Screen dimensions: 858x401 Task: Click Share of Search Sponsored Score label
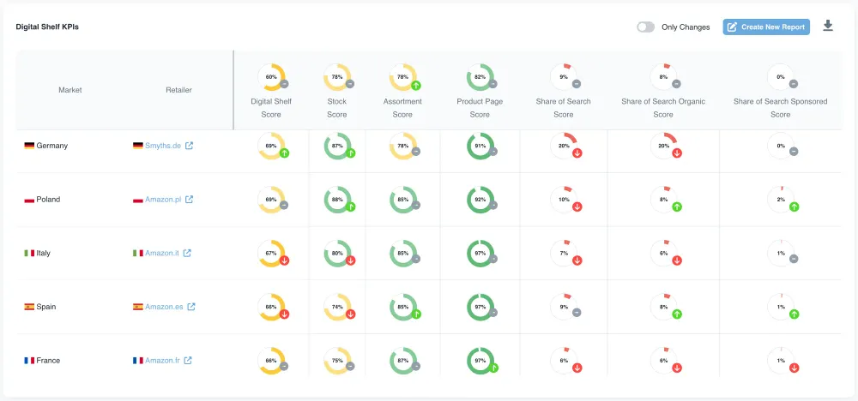(x=780, y=108)
